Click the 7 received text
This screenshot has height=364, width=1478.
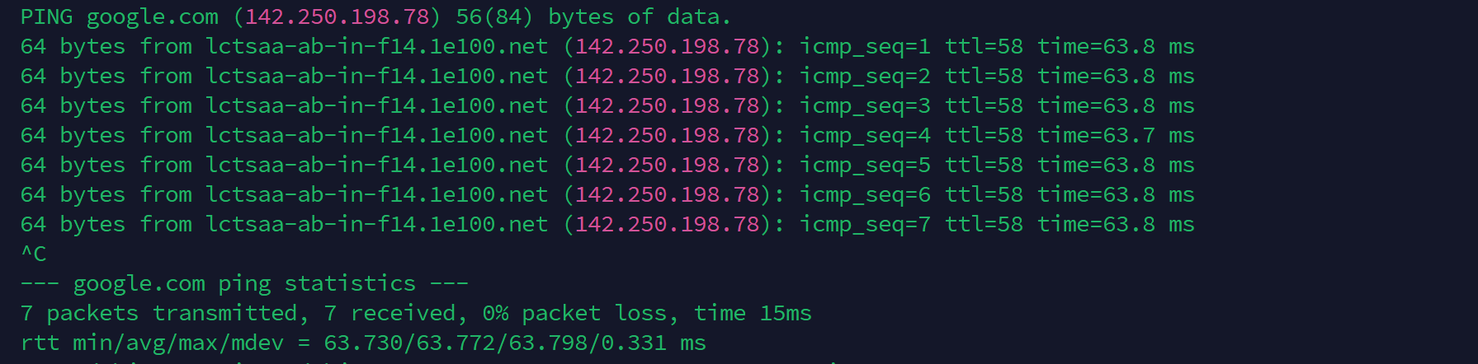390,313
